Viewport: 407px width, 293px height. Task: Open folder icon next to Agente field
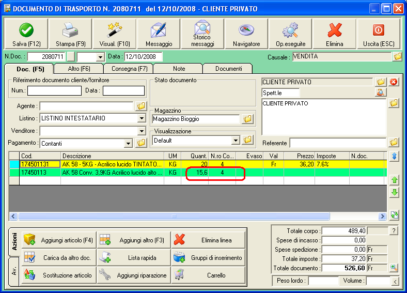(x=141, y=106)
